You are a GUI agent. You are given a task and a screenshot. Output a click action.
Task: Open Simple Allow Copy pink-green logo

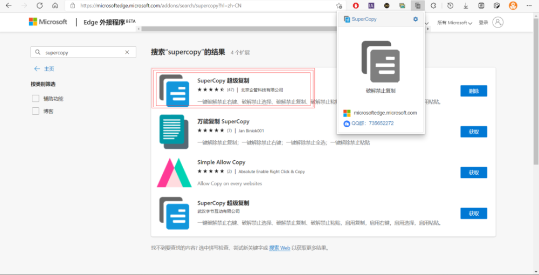click(174, 173)
